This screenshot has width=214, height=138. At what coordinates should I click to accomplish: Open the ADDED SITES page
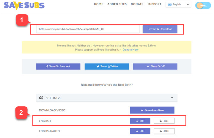117,4
